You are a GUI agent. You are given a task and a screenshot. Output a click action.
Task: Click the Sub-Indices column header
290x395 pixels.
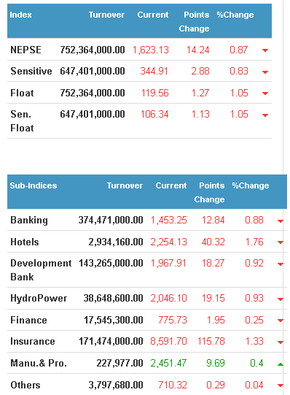(x=34, y=185)
